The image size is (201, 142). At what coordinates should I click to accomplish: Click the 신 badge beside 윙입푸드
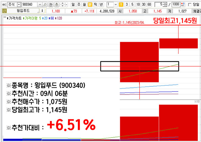(4, 11)
